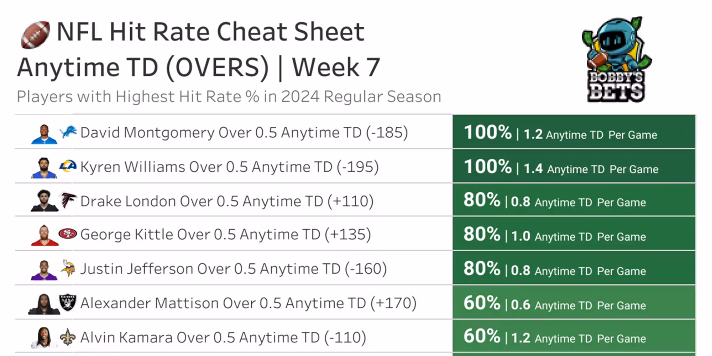Click the LA Rams team logo
Screen dimensions: 712x356
click(x=68, y=166)
